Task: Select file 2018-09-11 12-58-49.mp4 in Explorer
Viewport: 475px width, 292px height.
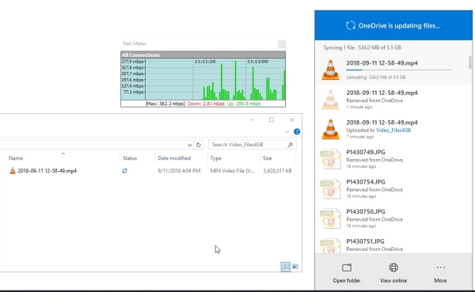Action: point(47,171)
